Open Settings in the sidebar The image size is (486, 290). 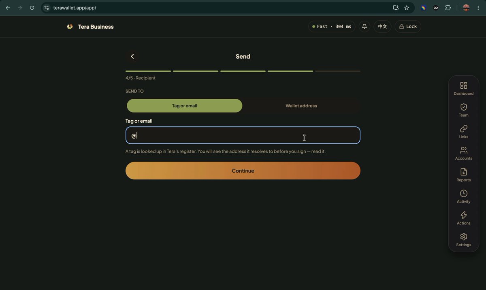coord(463,240)
